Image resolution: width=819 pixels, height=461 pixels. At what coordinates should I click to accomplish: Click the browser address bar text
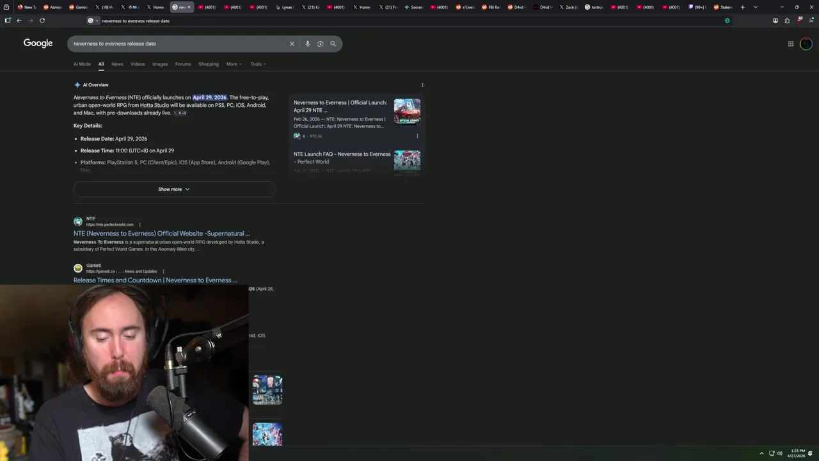tap(136, 20)
